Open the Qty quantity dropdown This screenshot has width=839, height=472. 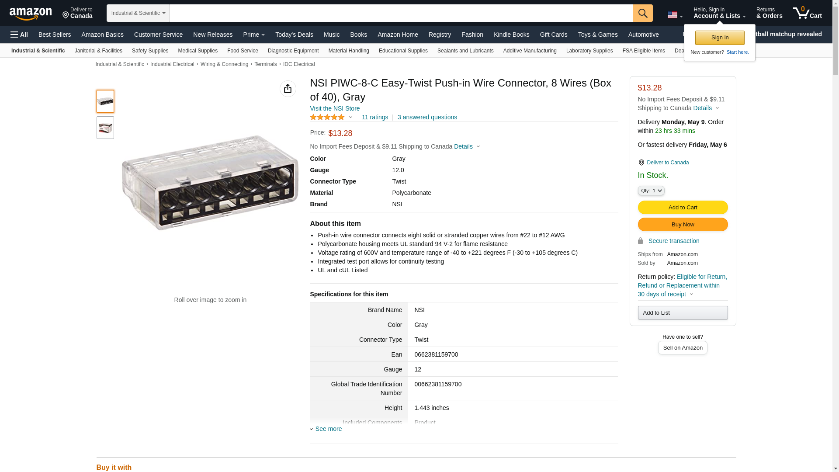coord(651,191)
